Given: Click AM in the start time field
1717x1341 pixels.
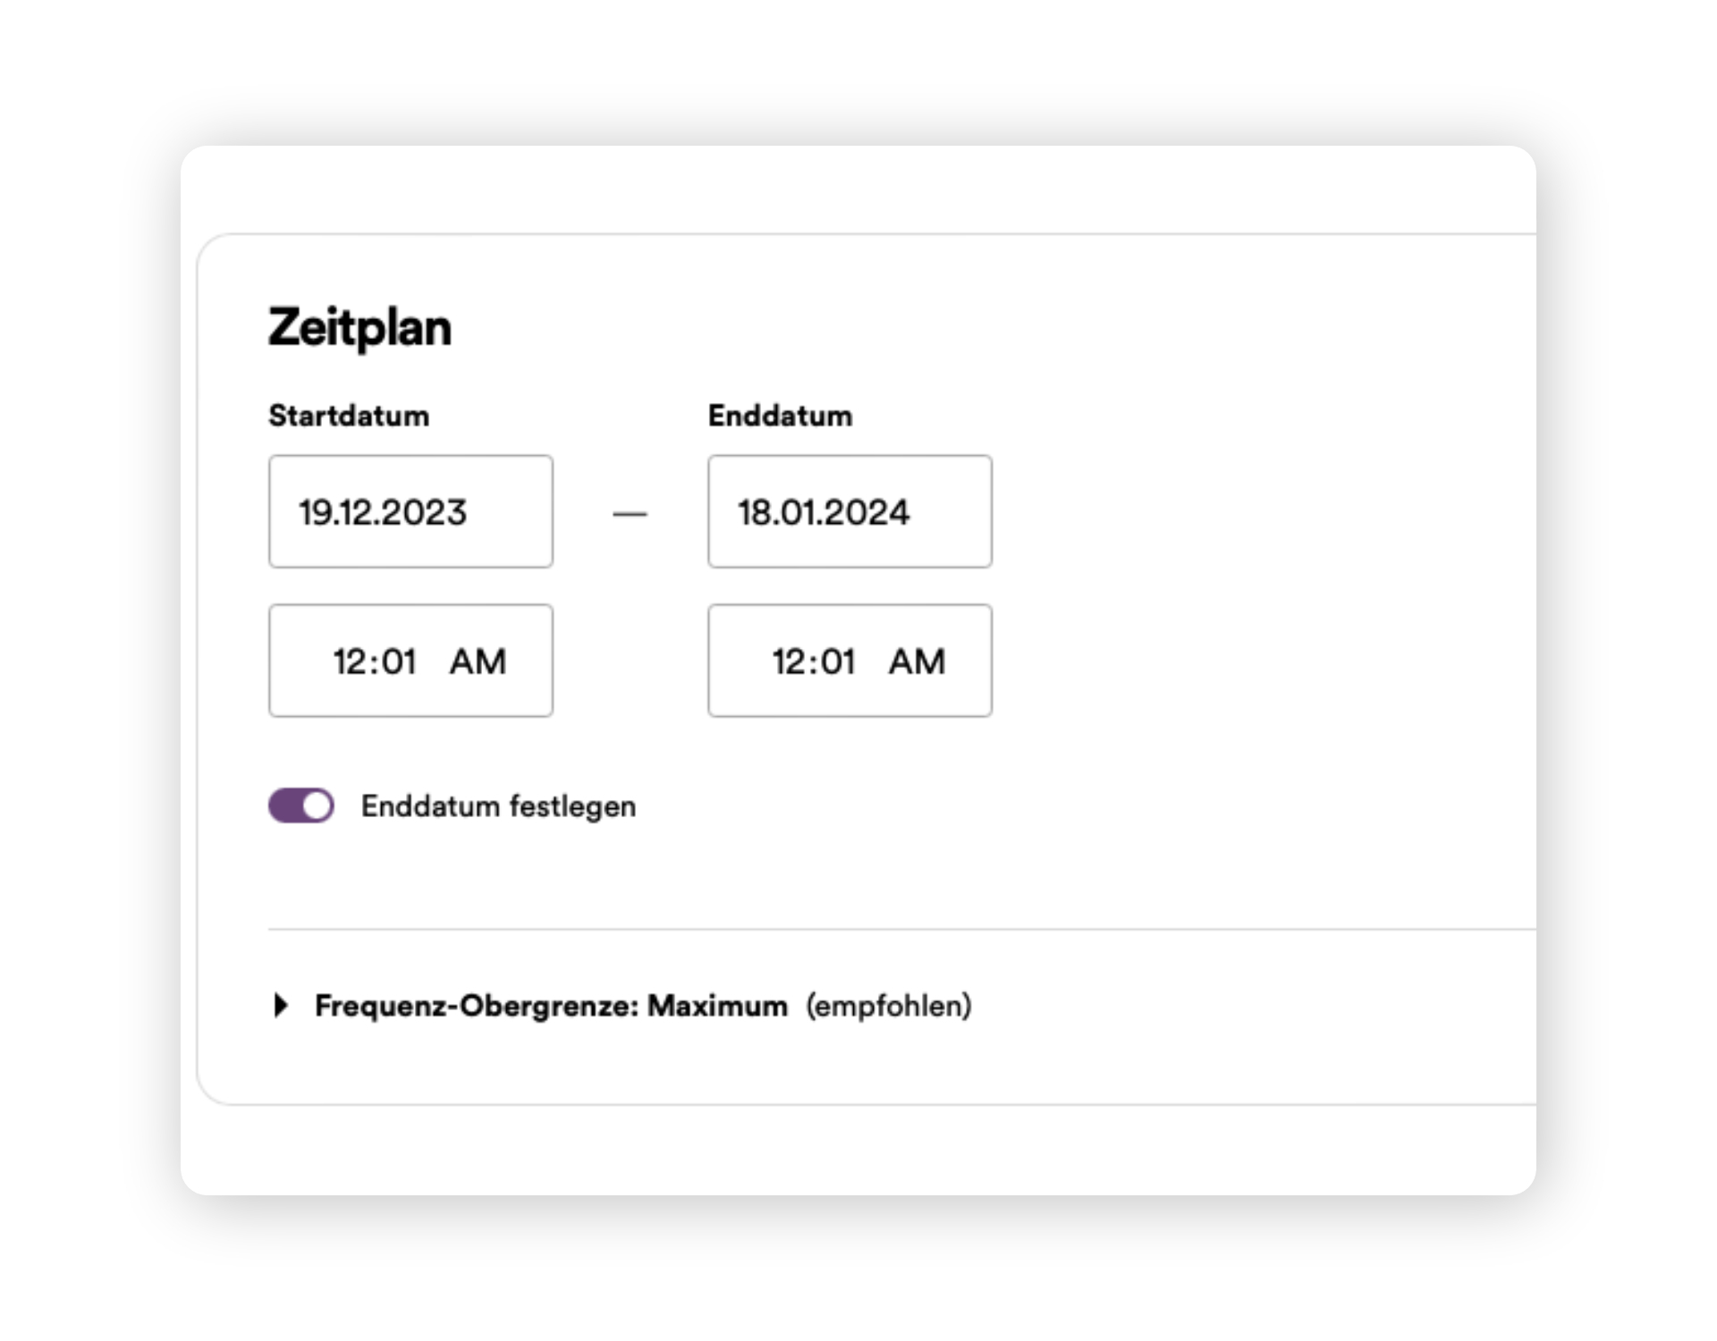Looking at the screenshot, I should coord(478,662).
